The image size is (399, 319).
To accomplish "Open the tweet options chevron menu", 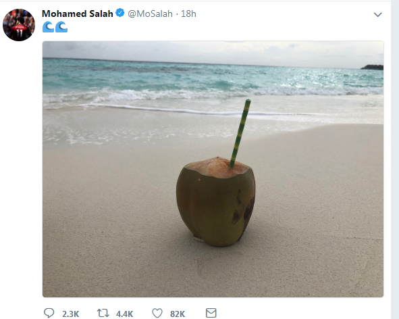I will (x=378, y=14).
